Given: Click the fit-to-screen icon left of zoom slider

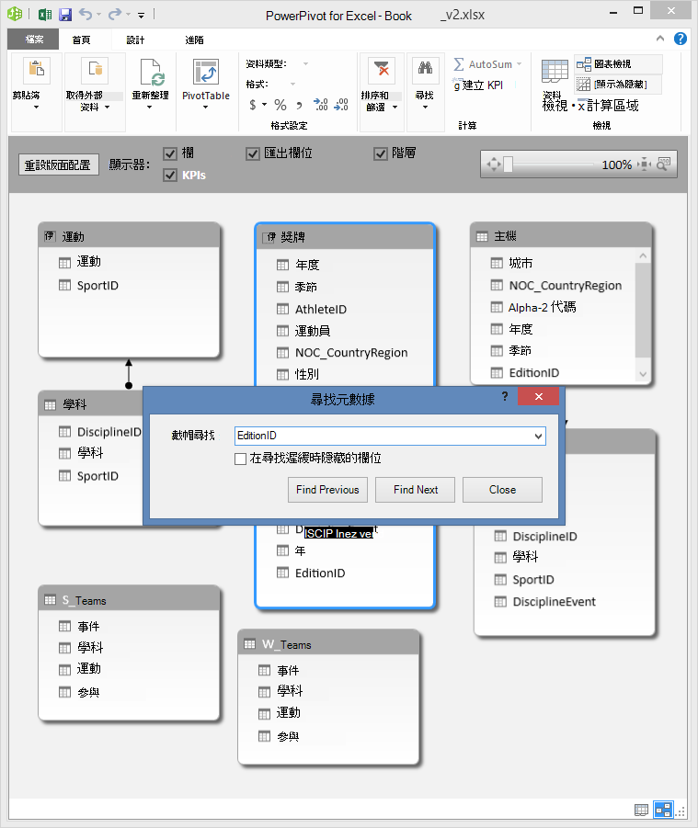Looking at the screenshot, I should pos(494,164).
